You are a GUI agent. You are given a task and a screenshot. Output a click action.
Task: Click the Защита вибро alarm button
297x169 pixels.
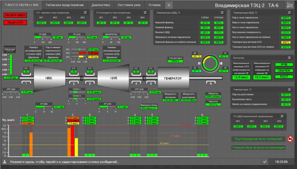coord(15,15)
